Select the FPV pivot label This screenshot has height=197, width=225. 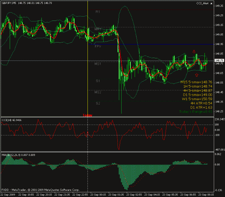pyautogui.click(x=98, y=46)
